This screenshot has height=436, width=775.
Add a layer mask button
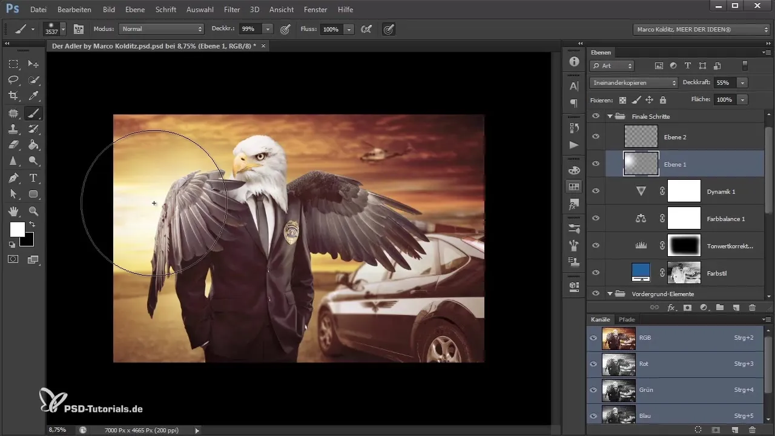coord(687,308)
